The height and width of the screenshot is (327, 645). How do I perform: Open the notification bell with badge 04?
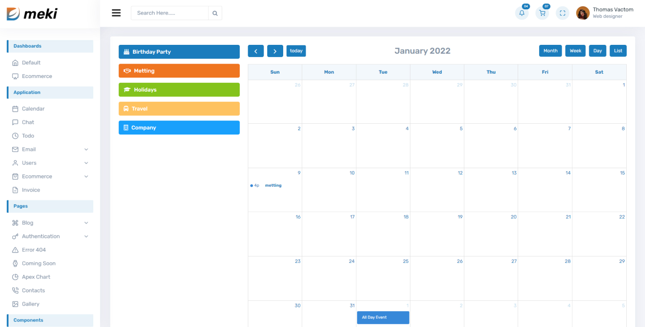tap(521, 13)
